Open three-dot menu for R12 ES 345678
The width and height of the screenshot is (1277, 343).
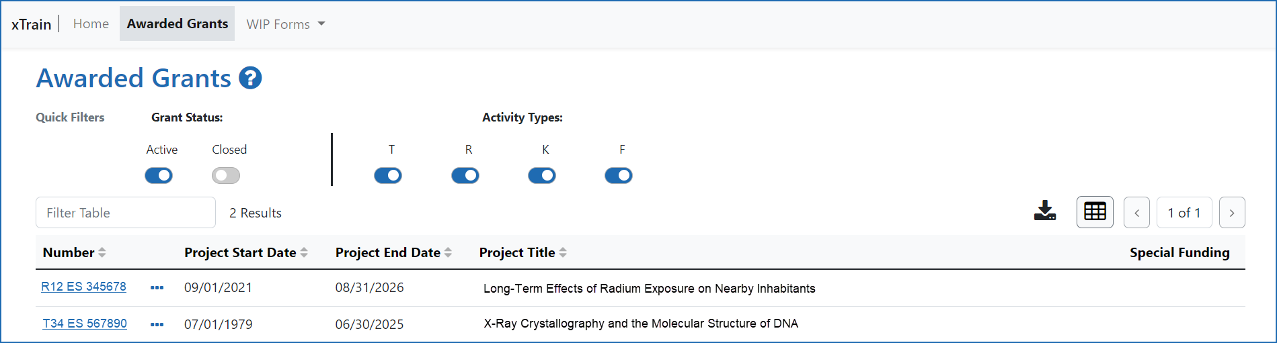click(x=157, y=288)
